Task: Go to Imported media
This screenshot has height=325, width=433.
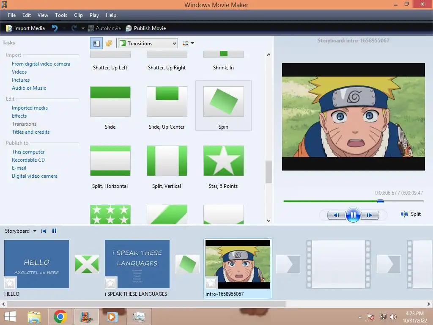Action: (x=30, y=108)
